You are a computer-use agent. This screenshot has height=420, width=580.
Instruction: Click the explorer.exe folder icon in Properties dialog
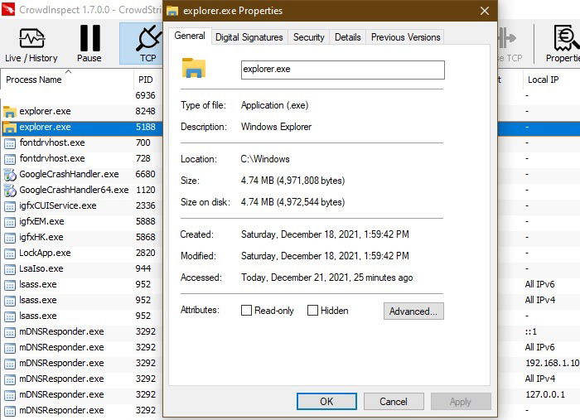[x=193, y=68]
